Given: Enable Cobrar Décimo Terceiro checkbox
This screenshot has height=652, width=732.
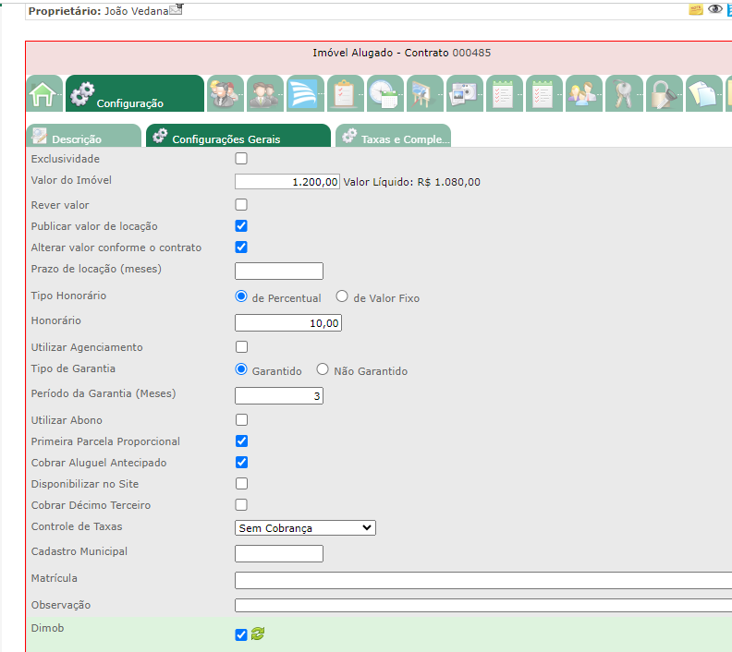Looking at the screenshot, I should [x=241, y=504].
